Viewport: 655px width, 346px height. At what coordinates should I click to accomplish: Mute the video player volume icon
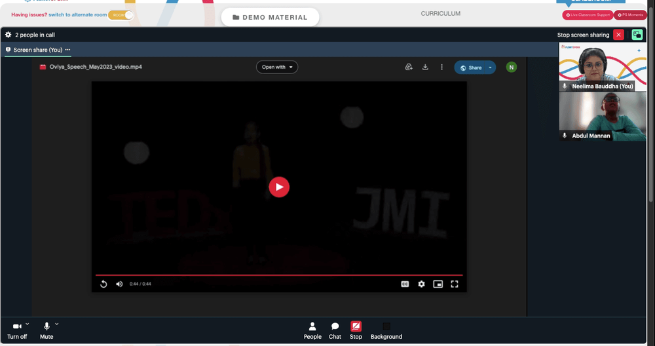pyautogui.click(x=119, y=284)
